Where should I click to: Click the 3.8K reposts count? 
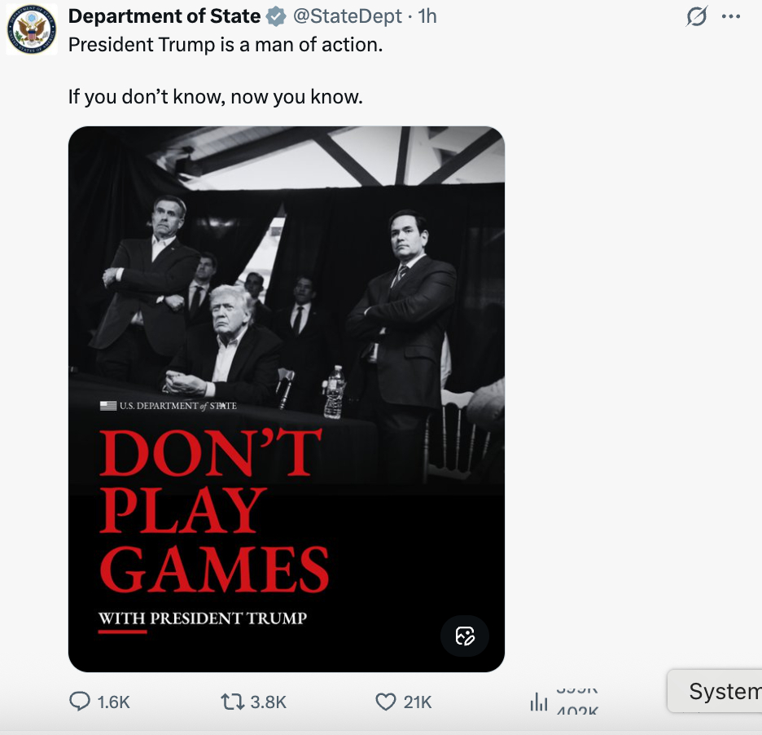click(269, 702)
